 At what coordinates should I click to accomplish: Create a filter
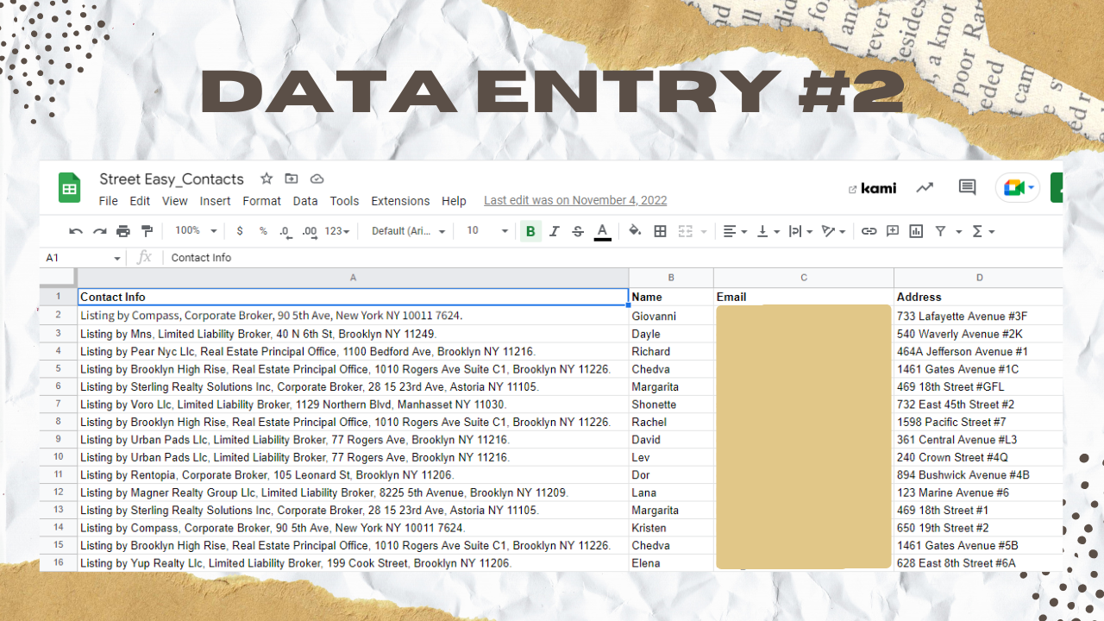pos(941,231)
